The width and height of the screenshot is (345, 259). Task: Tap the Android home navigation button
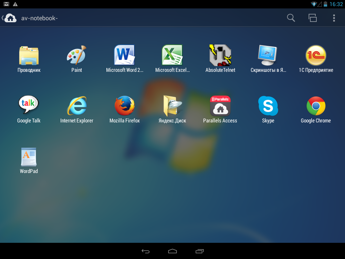(x=172, y=251)
